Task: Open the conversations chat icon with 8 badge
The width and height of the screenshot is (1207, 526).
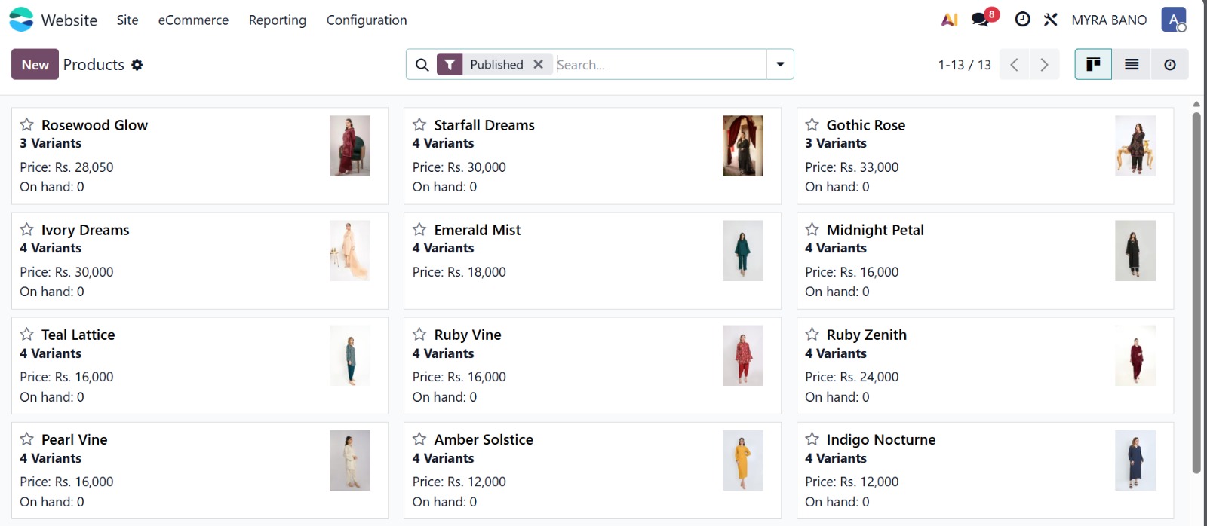Action: pos(981,20)
